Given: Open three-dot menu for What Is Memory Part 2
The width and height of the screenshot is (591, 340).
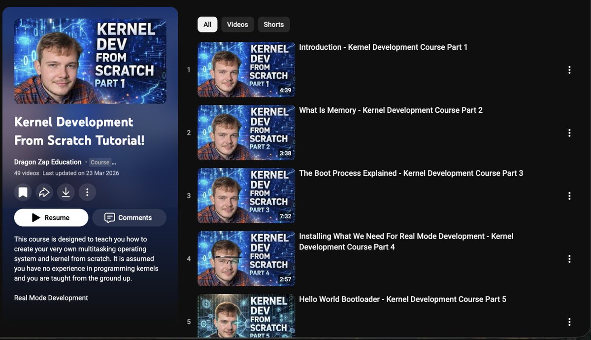Looking at the screenshot, I should pyautogui.click(x=569, y=133).
